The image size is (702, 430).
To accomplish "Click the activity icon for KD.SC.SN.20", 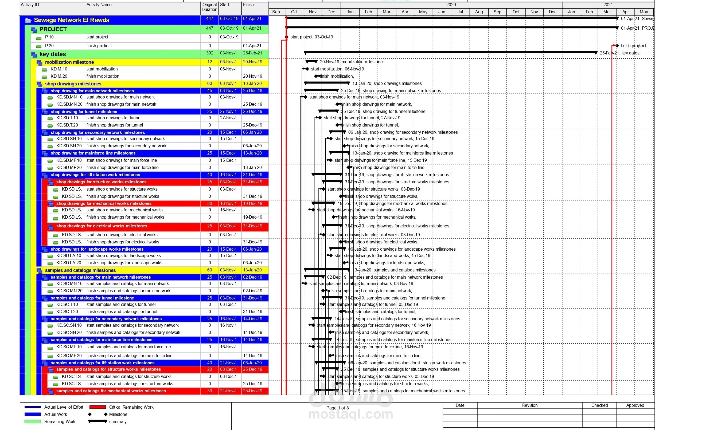I will click(50, 333).
